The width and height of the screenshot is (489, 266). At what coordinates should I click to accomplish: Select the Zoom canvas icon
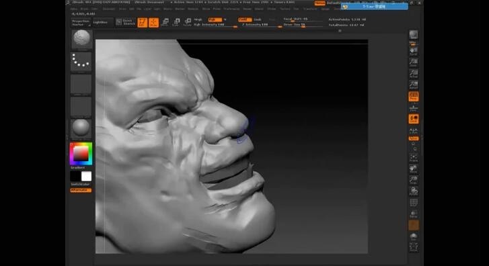point(414,62)
